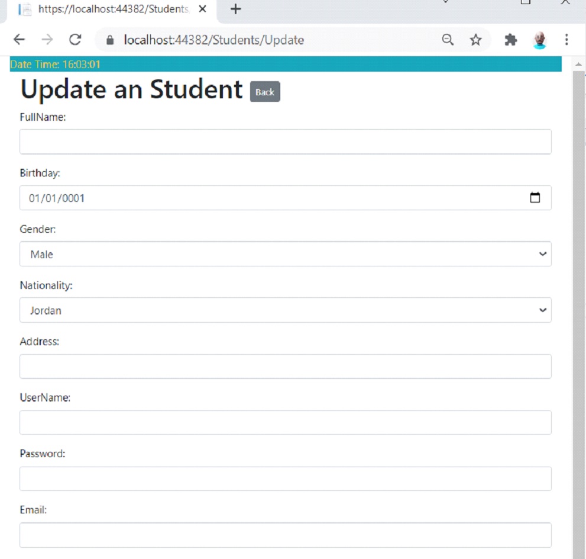The width and height of the screenshot is (586, 559).
Task: Open a new browser tab
Action: (x=235, y=9)
